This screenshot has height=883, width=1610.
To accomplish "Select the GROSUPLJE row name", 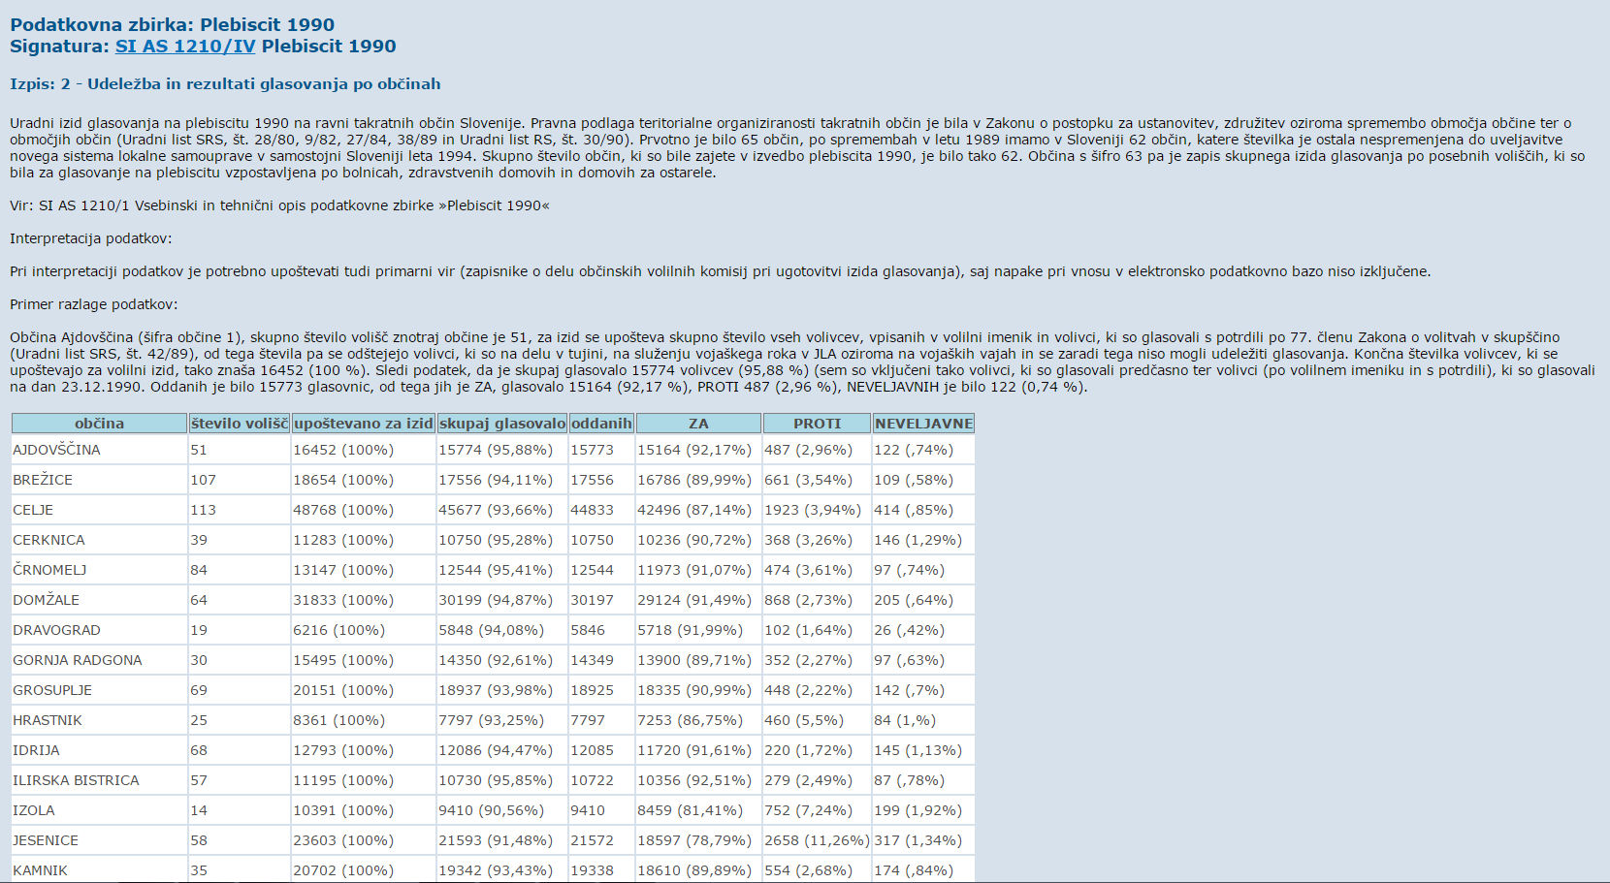I will (x=52, y=690).
